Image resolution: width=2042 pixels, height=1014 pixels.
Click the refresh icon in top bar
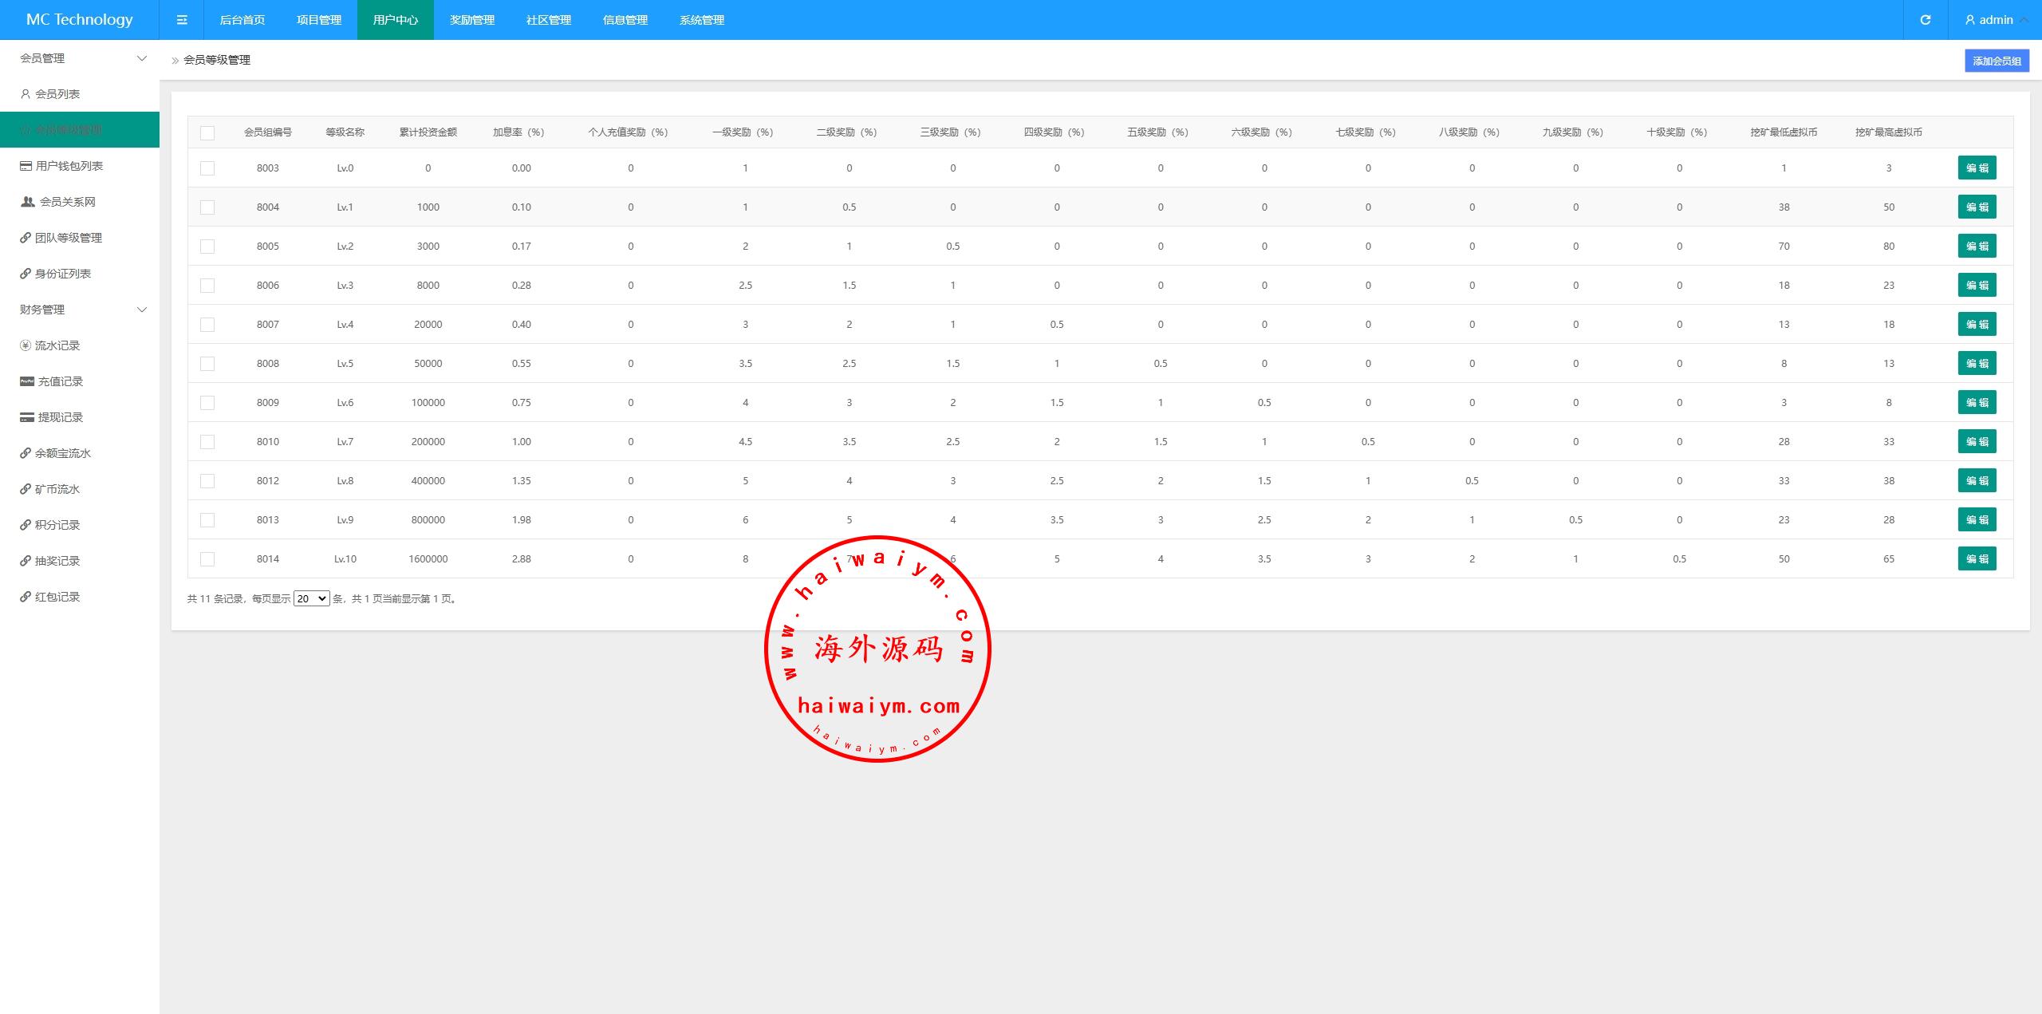pos(1925,20)
